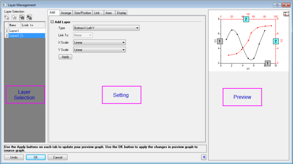
Task: Click the legend icon in preview graph
Action: point(286,14)
